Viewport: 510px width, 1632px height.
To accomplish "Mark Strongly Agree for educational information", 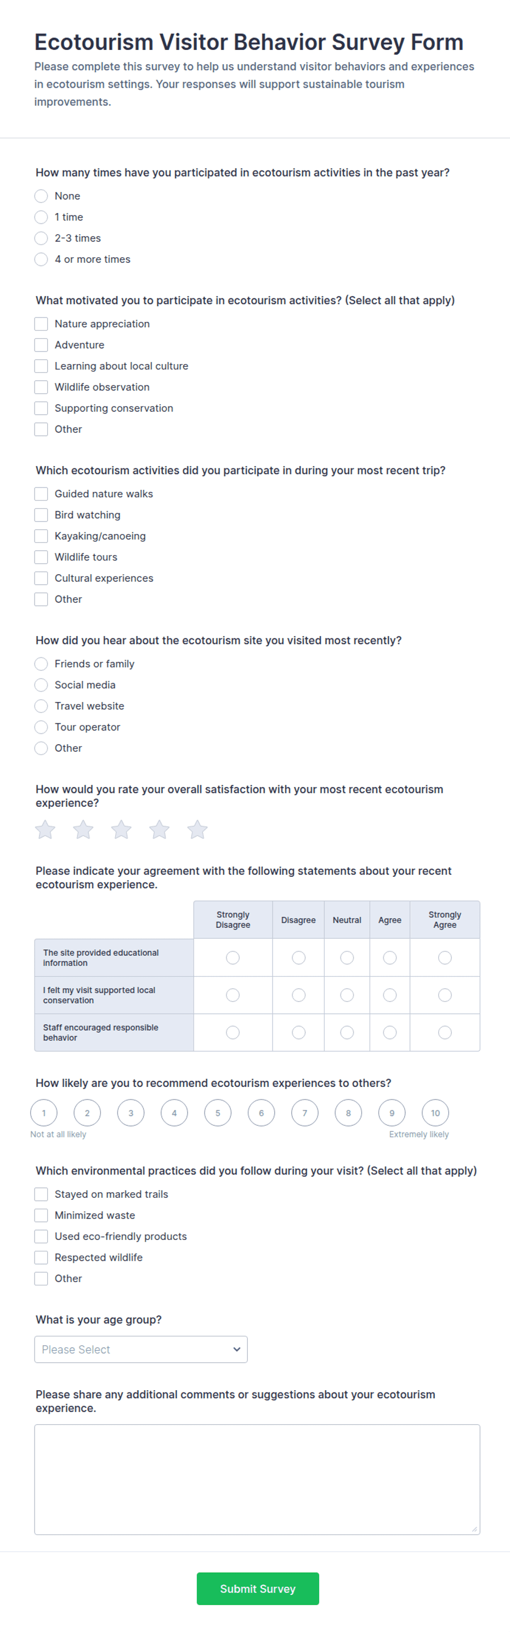I will [x=445, y=957].
